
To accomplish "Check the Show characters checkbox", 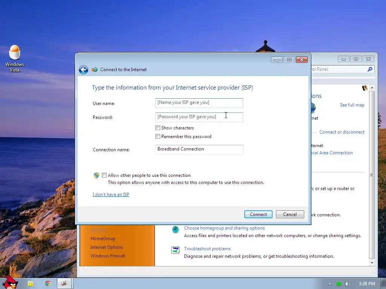I will pos(158,128).
